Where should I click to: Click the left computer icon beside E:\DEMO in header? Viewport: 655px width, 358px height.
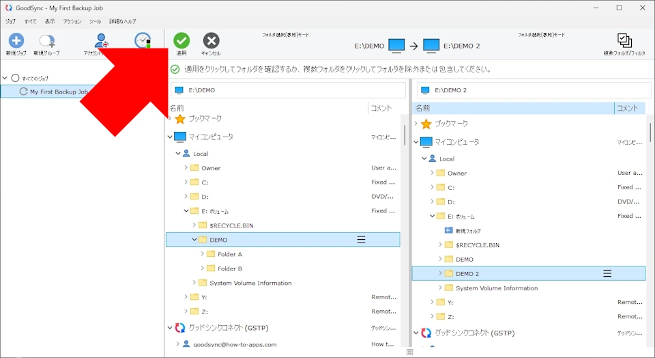point(396,46)
